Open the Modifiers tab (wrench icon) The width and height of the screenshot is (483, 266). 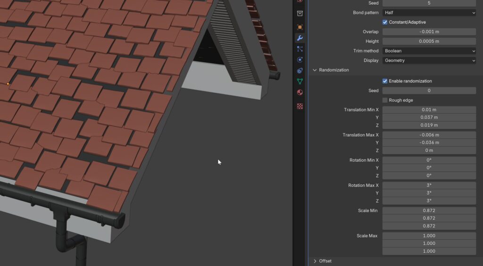300,38
